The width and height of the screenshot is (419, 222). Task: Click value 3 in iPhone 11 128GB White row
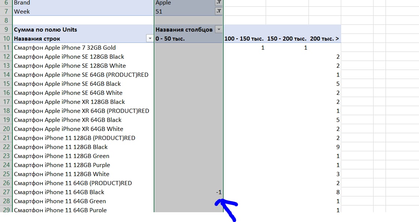click(x=338, y=174)
